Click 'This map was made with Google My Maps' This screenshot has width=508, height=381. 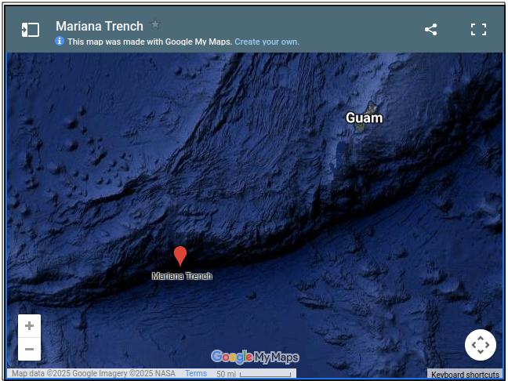click(x=150, y=42)
